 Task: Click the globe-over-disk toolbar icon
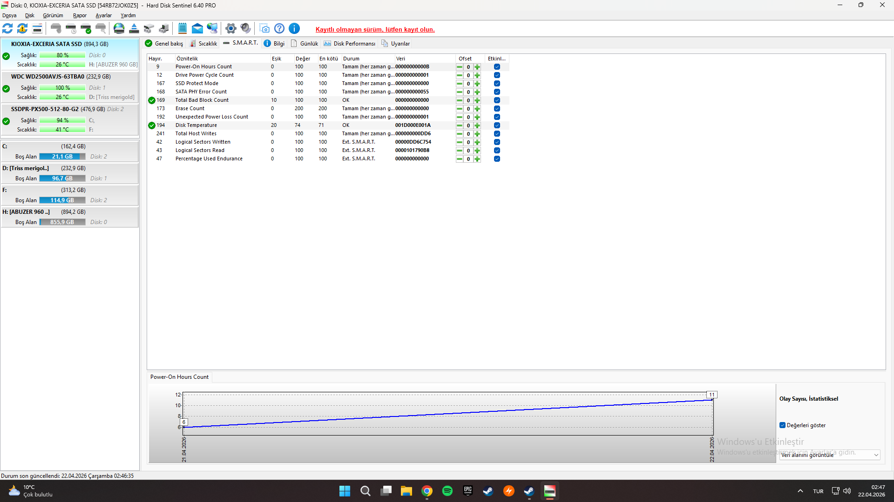[x=119, y=29]
